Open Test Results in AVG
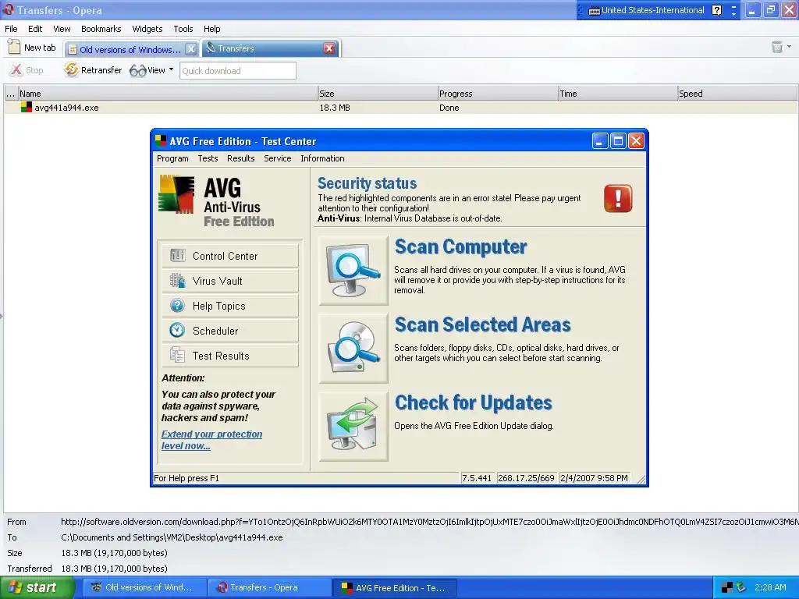 (230, 356)
